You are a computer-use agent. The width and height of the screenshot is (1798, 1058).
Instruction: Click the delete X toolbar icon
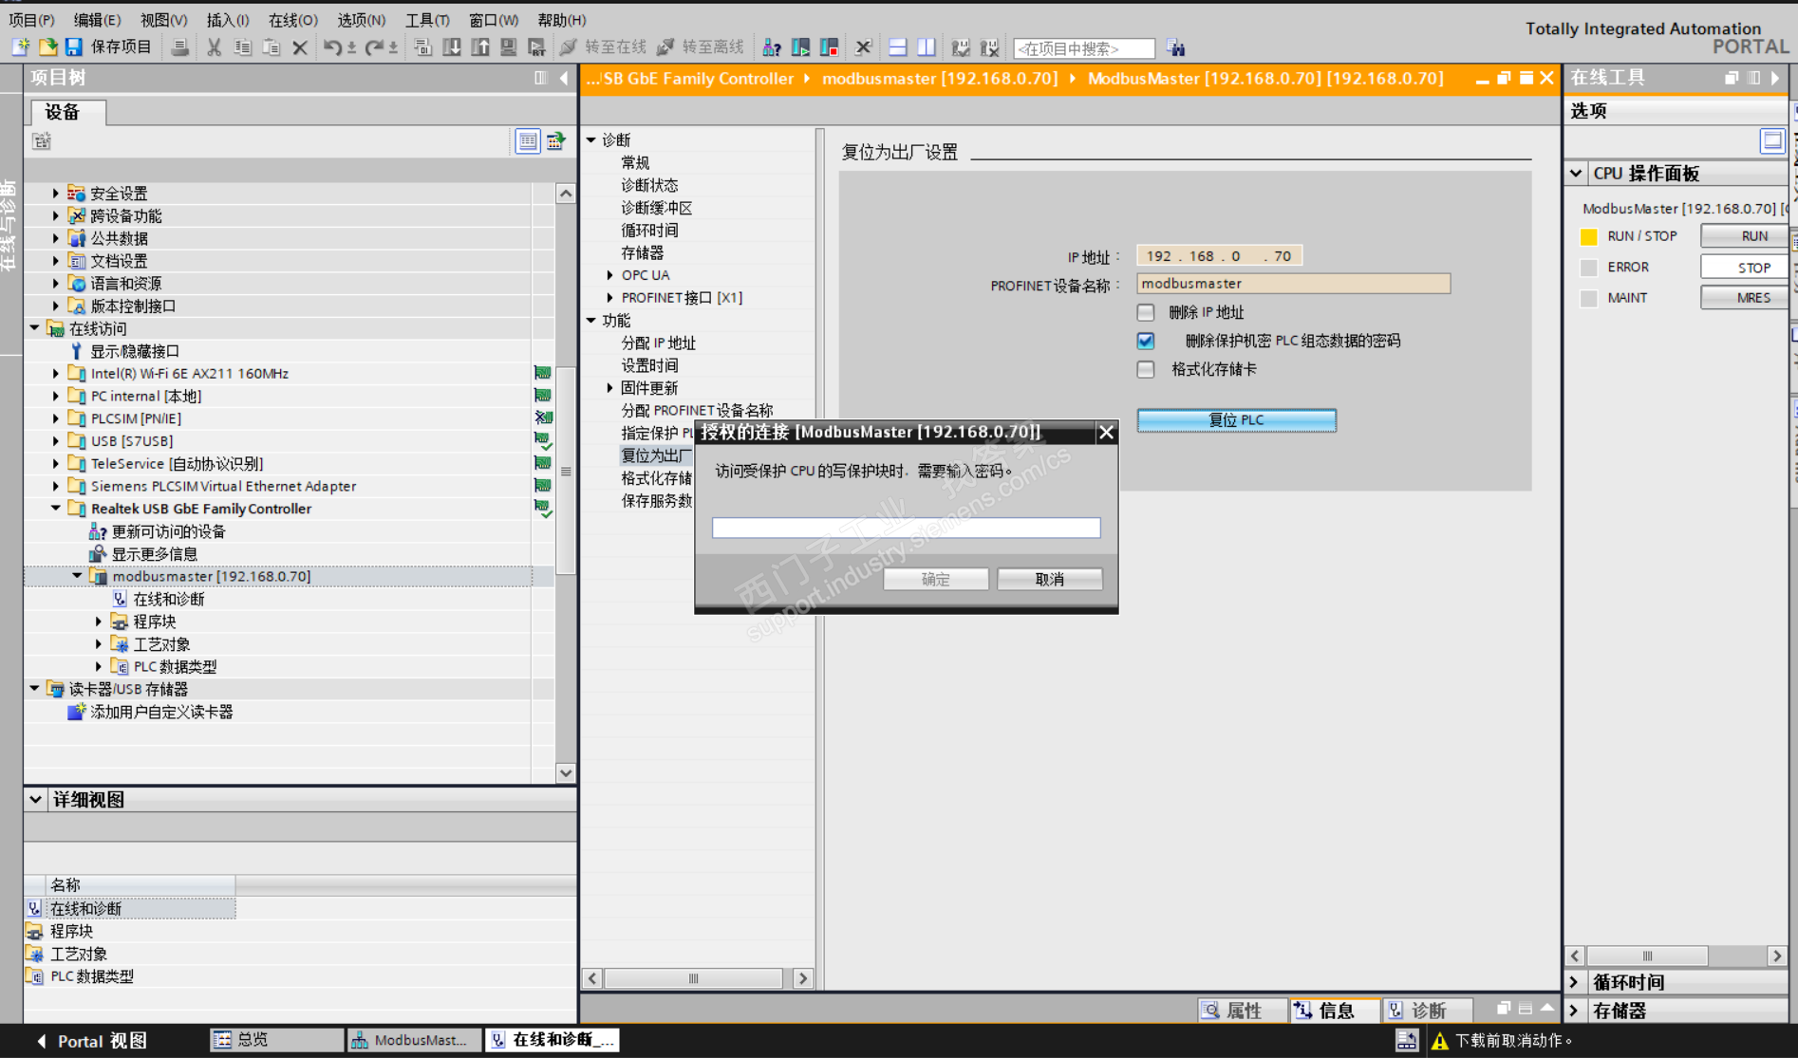pyautogui.click(x=300, y=47)
